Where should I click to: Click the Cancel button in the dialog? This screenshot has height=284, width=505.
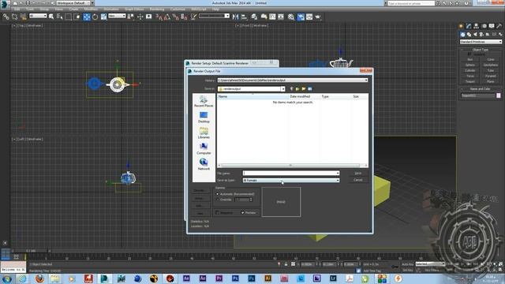click(x=357, y=180)
